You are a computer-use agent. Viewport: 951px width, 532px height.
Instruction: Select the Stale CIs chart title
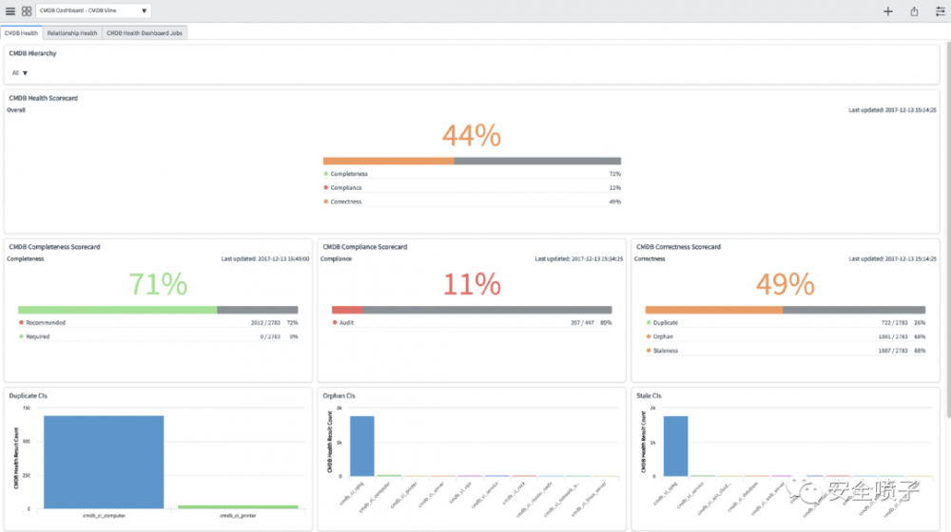[x=649, y=395]
